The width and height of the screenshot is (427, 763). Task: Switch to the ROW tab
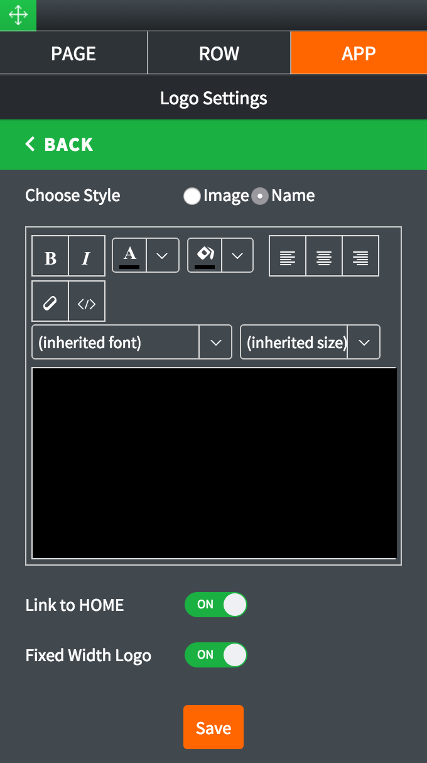pyautogui.click(x=219, y=53)
